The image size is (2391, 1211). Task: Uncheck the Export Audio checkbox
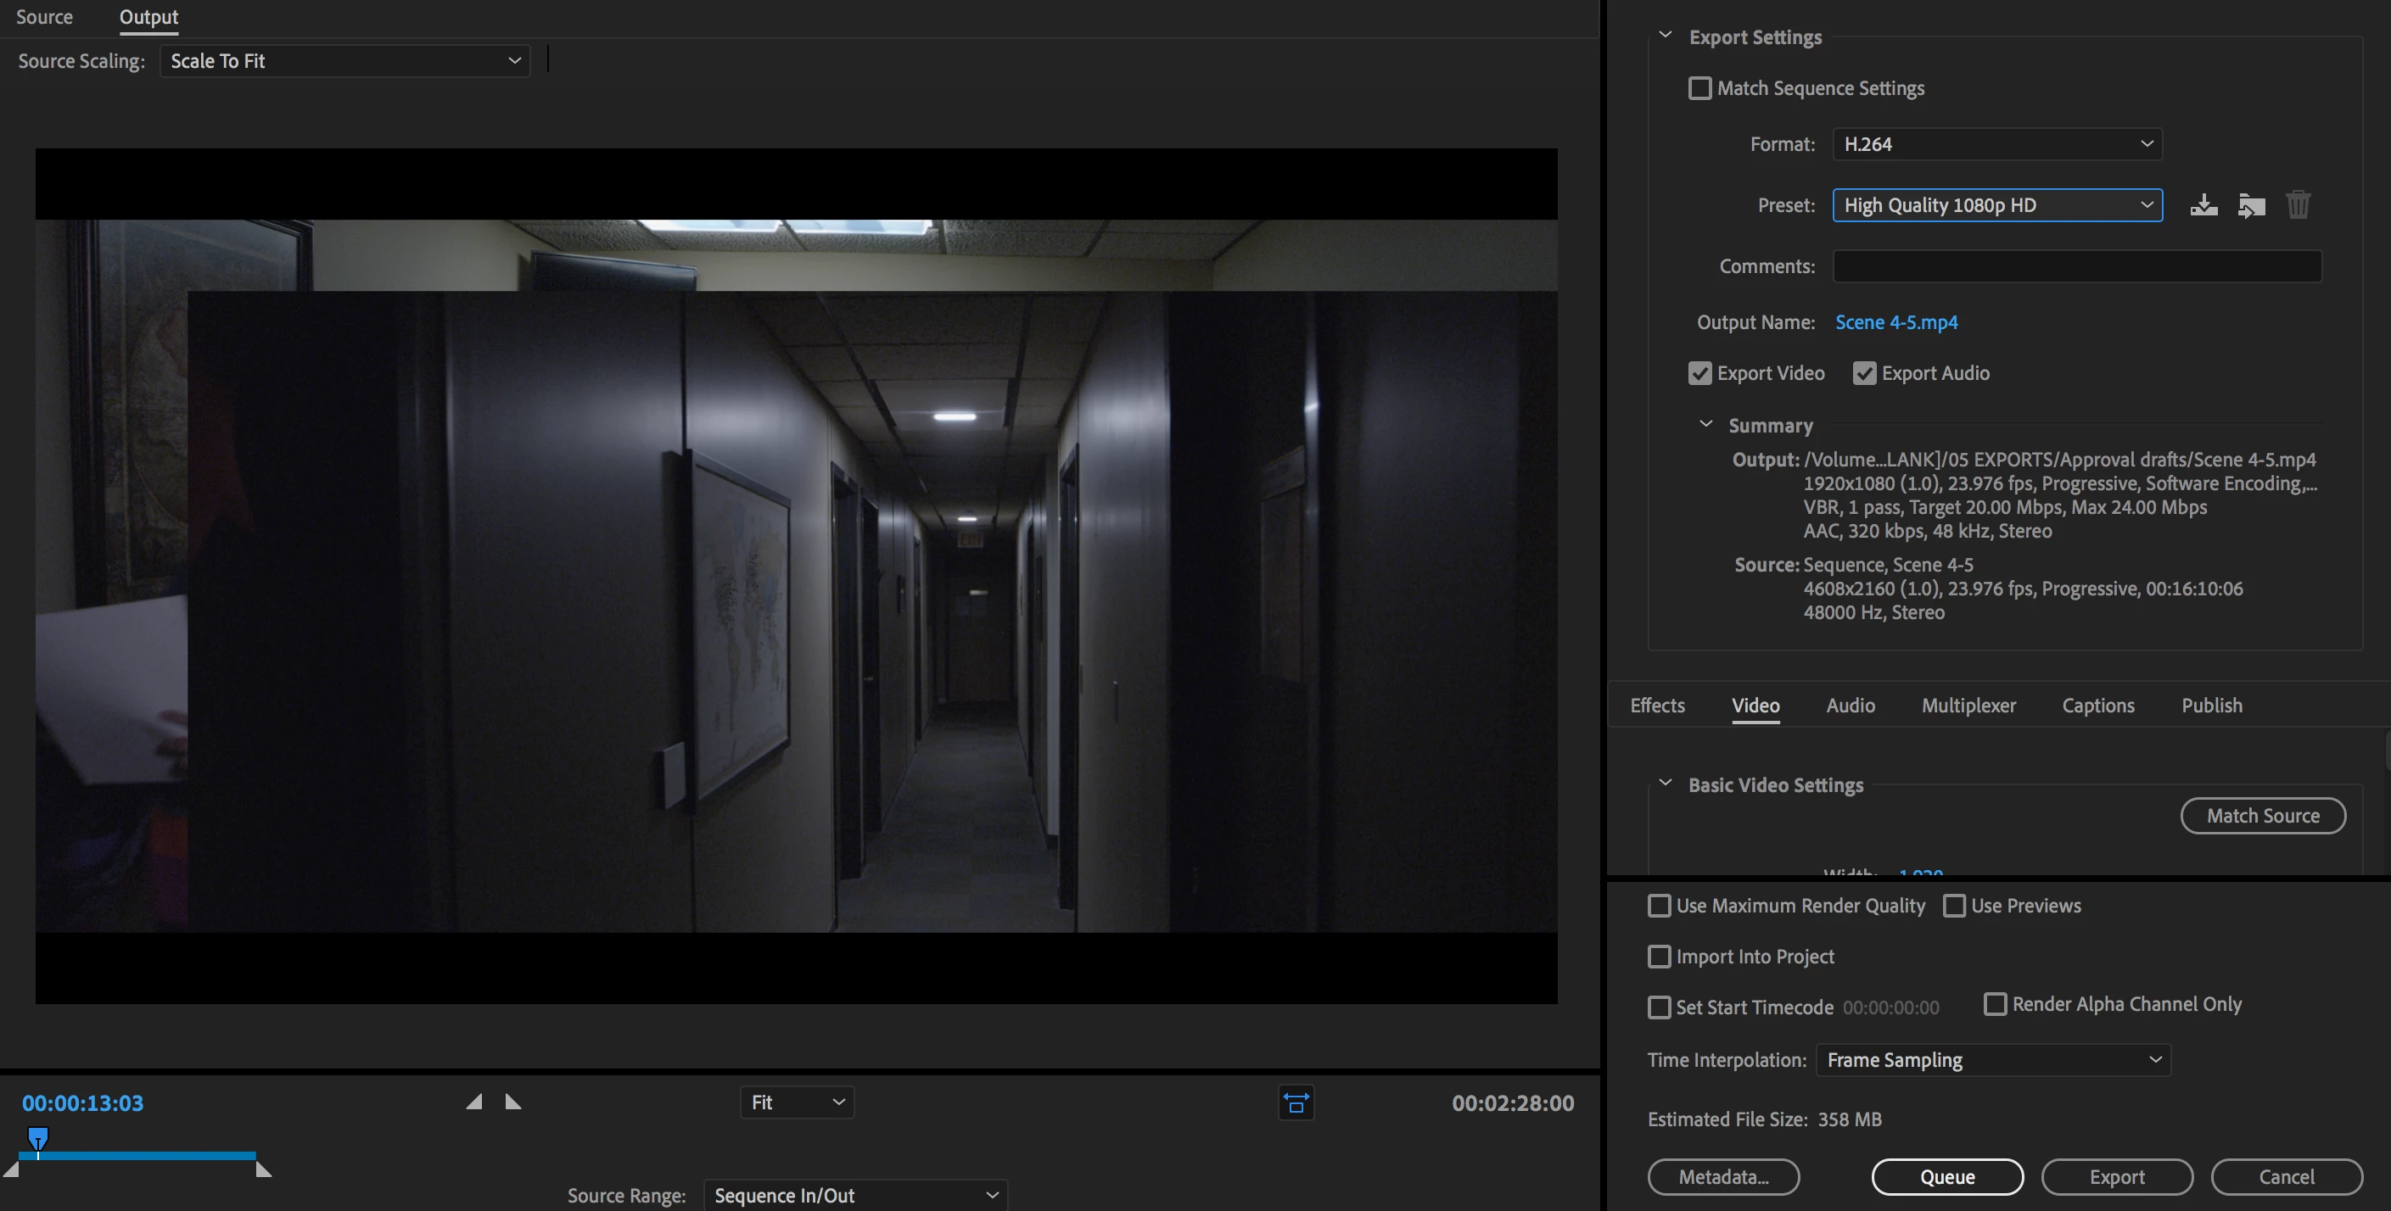[x=1864, y=373]
